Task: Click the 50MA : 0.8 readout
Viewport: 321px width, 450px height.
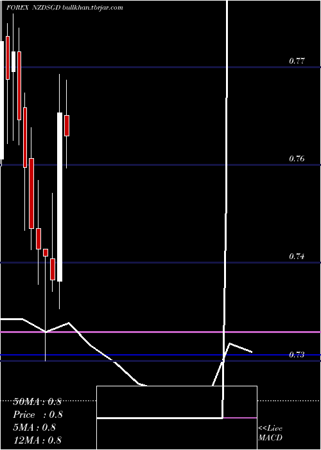Action: [37, 402]
